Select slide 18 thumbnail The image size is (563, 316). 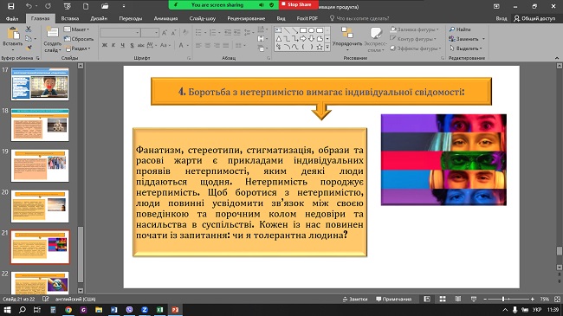pyautogui.click(x=40, y=125)
